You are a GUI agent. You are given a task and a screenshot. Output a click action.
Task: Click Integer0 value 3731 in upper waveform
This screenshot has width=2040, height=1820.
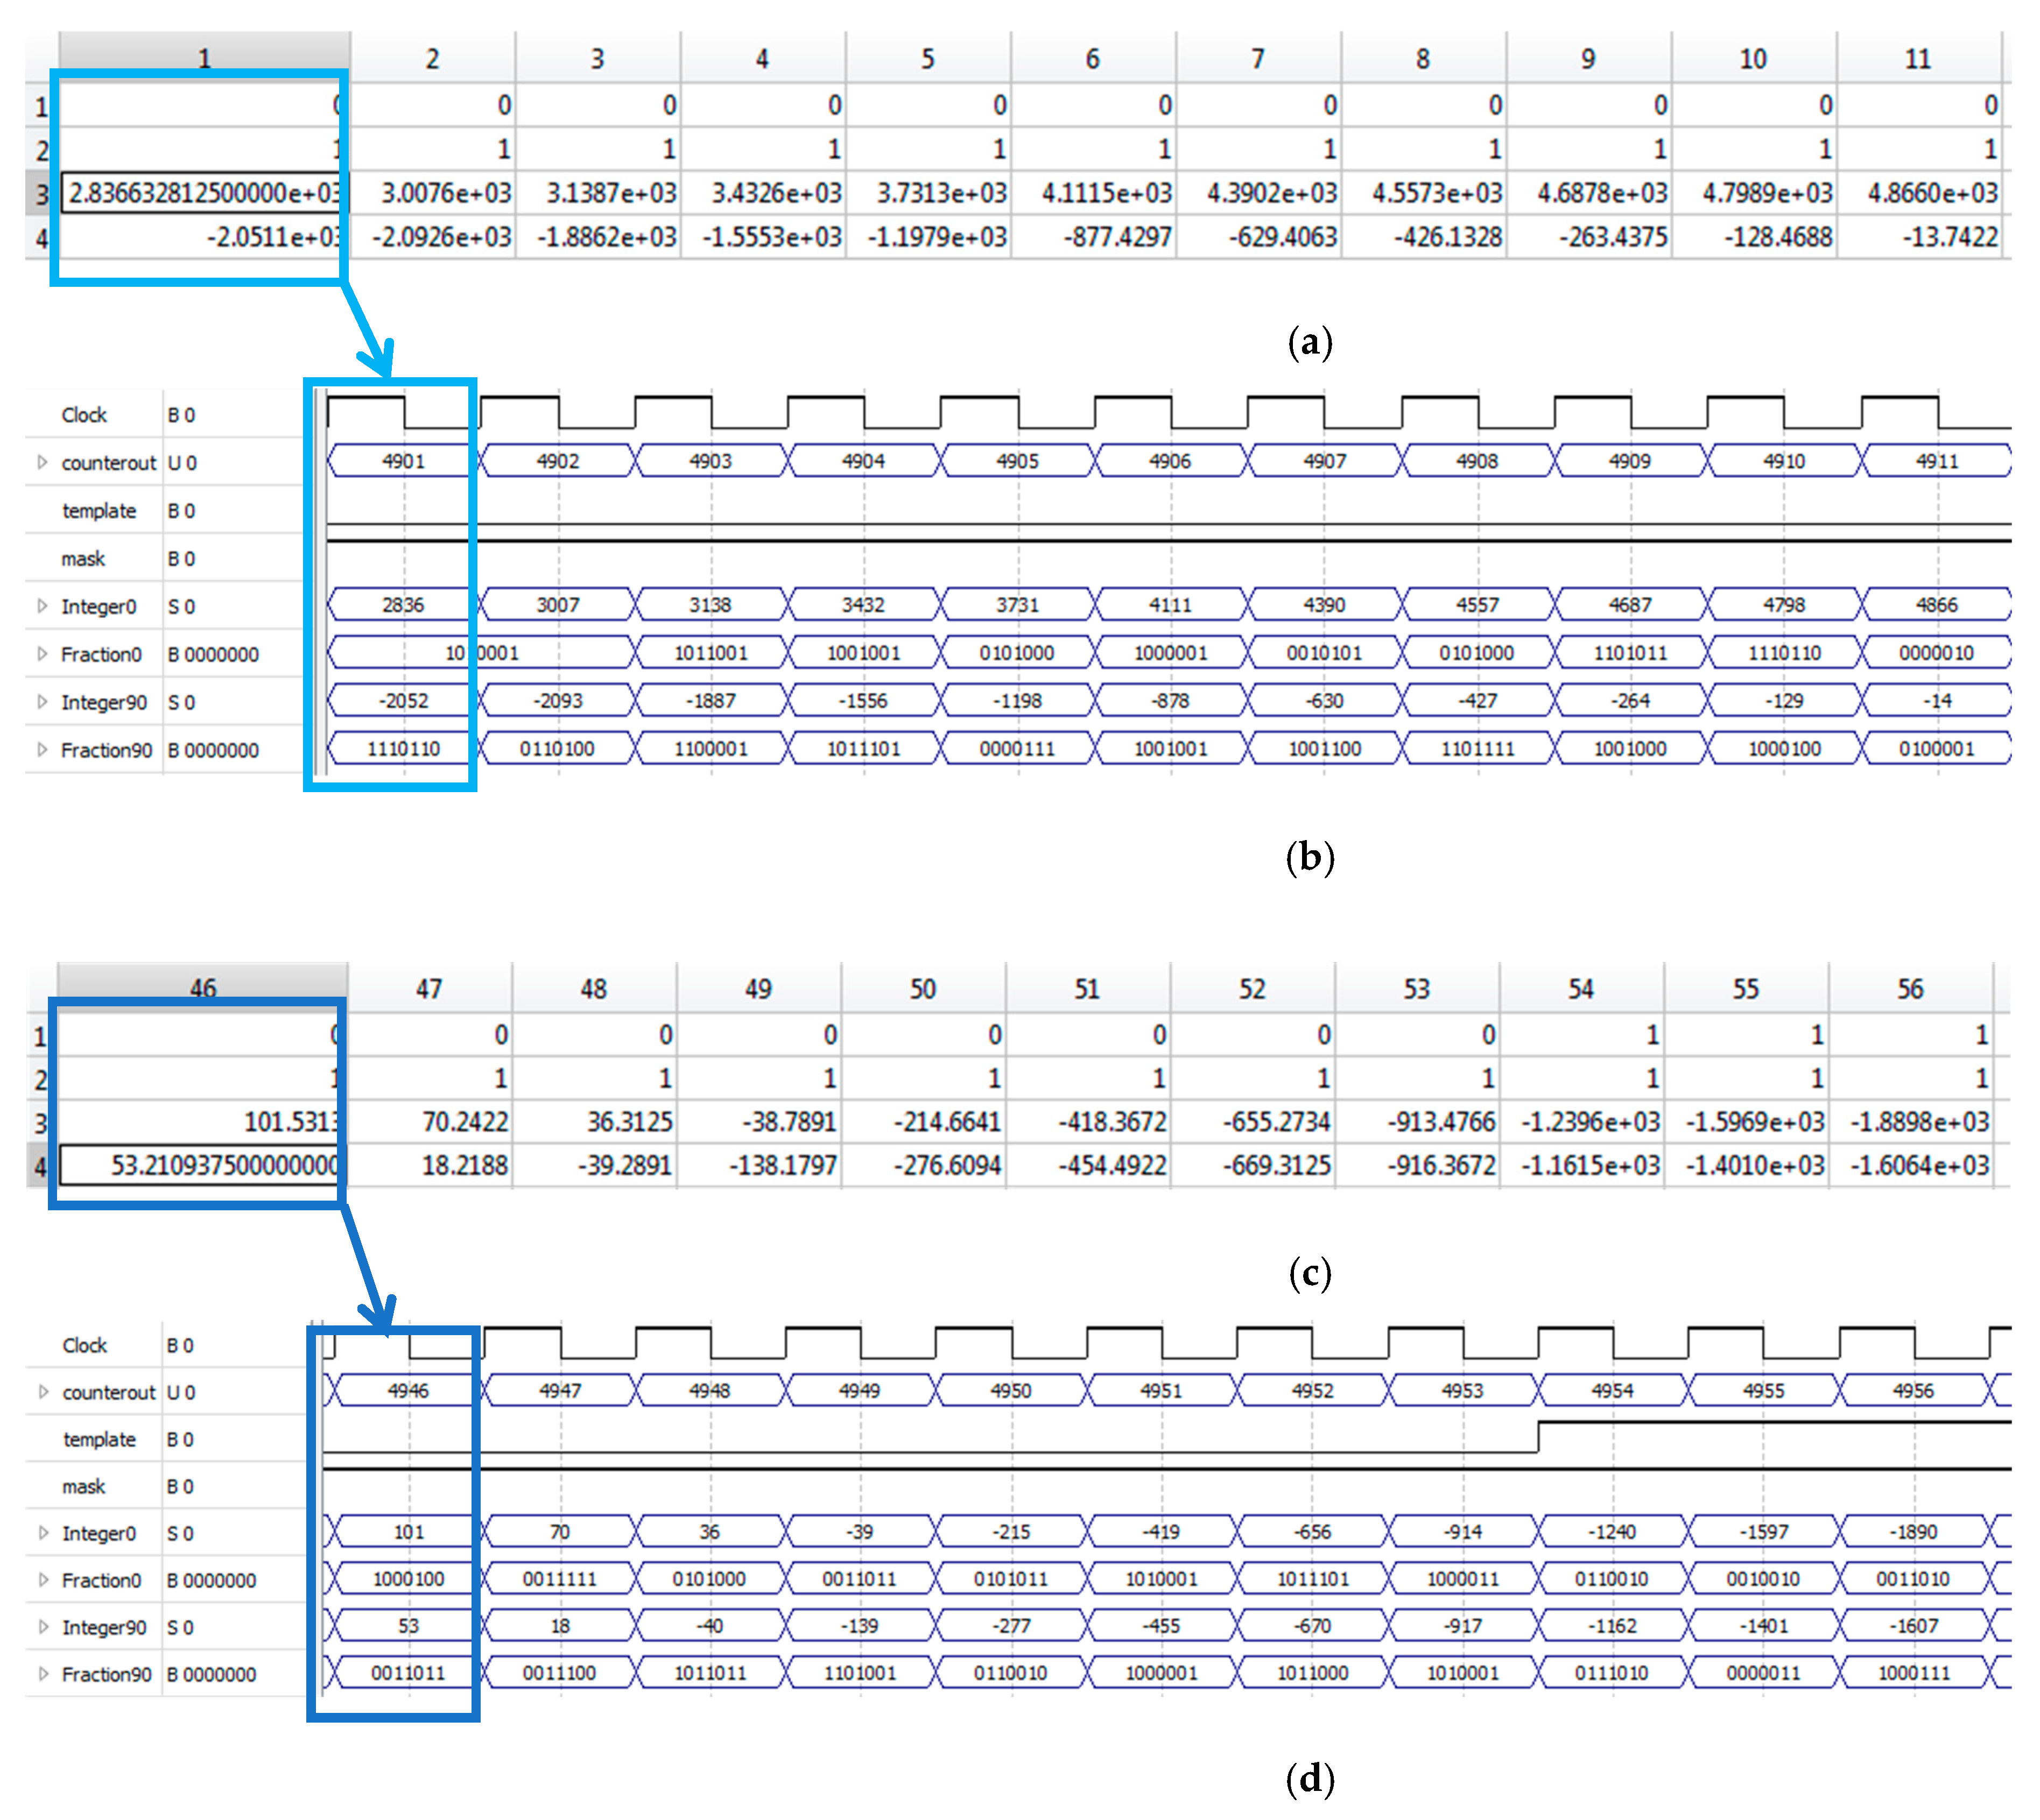1017,605
